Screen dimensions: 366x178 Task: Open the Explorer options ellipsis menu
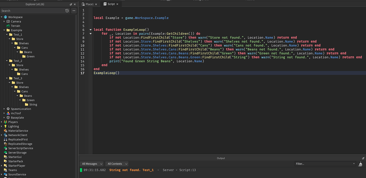[74, 11]
